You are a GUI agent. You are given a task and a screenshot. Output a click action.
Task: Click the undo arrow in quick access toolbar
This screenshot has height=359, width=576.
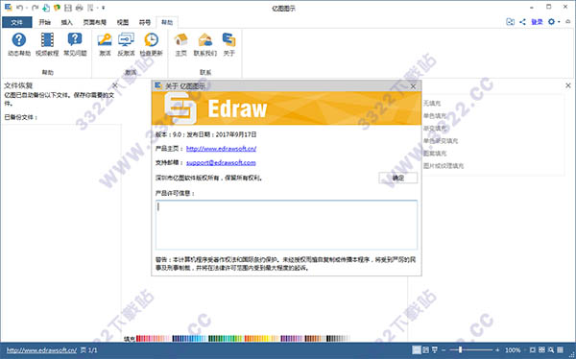tap(20, 8)
